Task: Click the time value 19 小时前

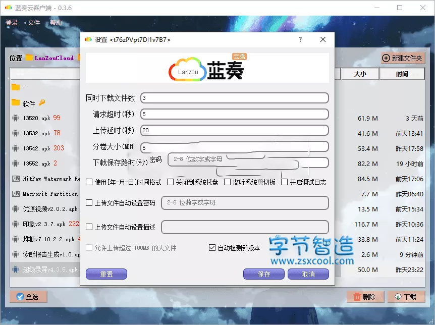Action: point(410,164)
